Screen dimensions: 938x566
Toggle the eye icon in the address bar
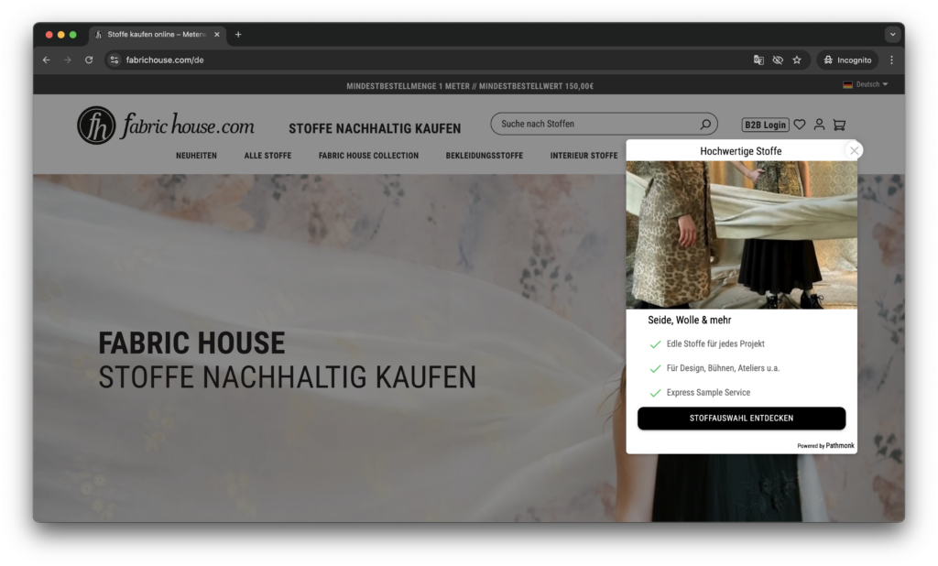777,60
